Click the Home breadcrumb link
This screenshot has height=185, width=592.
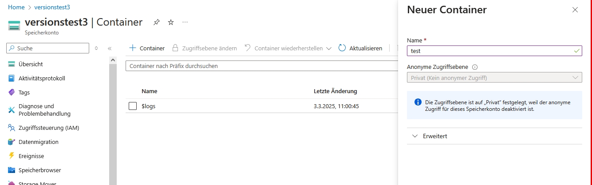[16, 8]
